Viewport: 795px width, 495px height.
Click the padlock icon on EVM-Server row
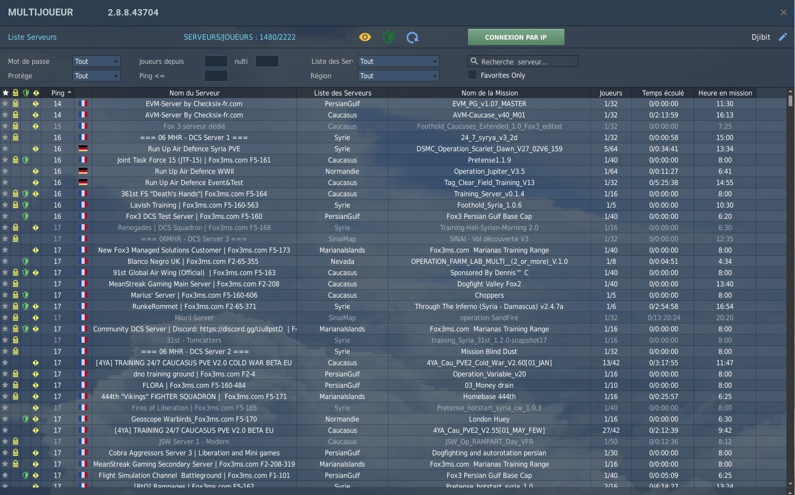16,104
